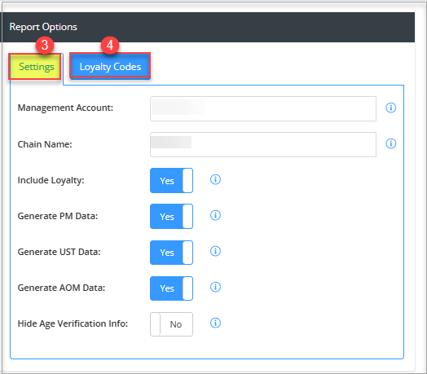
Task: Switch off Generate UST Data
Action: click(172, 253)
